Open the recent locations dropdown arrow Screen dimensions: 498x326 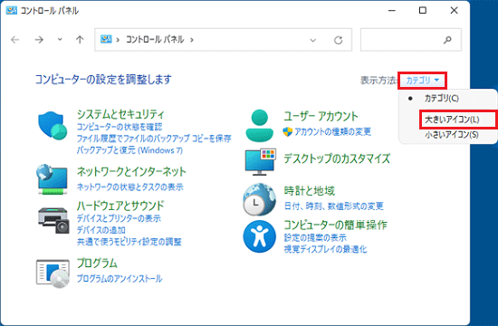pos(60,40)
